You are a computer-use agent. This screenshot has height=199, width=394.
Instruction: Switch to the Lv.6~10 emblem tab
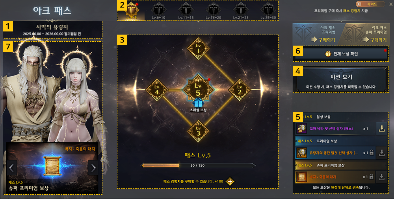pyautogui.click(x=158, y=11)
